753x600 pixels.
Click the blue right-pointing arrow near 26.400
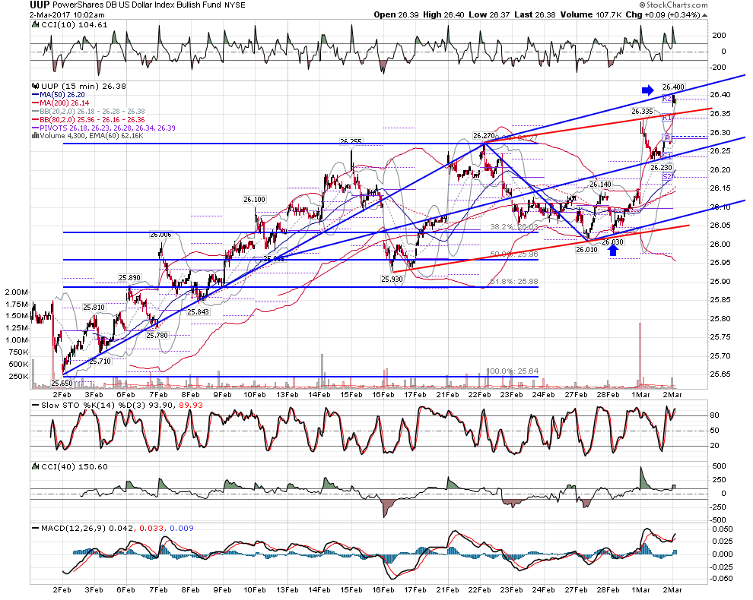click(x=648, y=90)
